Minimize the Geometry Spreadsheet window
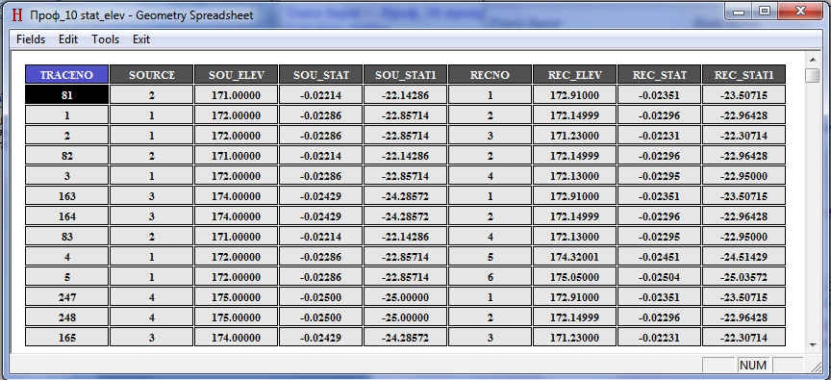Screen dimensions: 831x380 [740, 11]
